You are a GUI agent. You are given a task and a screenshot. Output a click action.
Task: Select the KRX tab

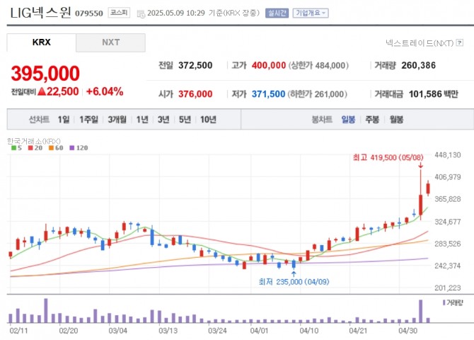coord(41,42)
